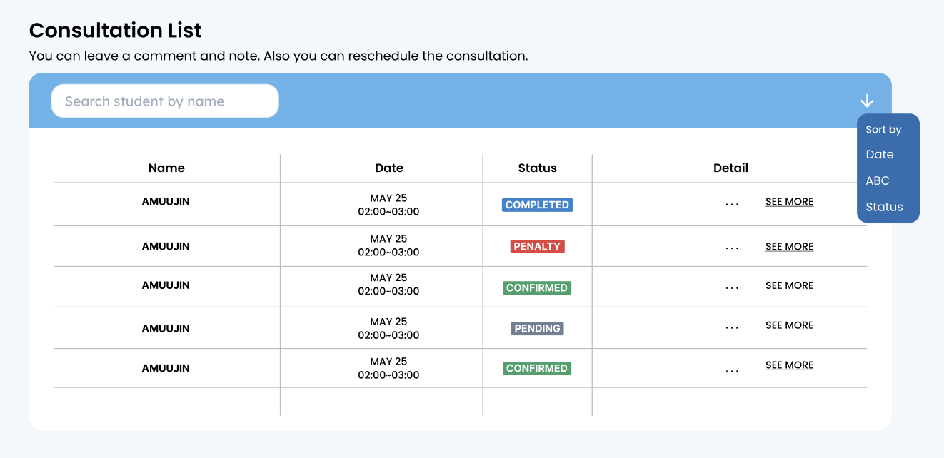The height and width of the screenshot is (458, 944).
Task: Open SEE MORE for the PENALTY row
Action: coord(789,247)
